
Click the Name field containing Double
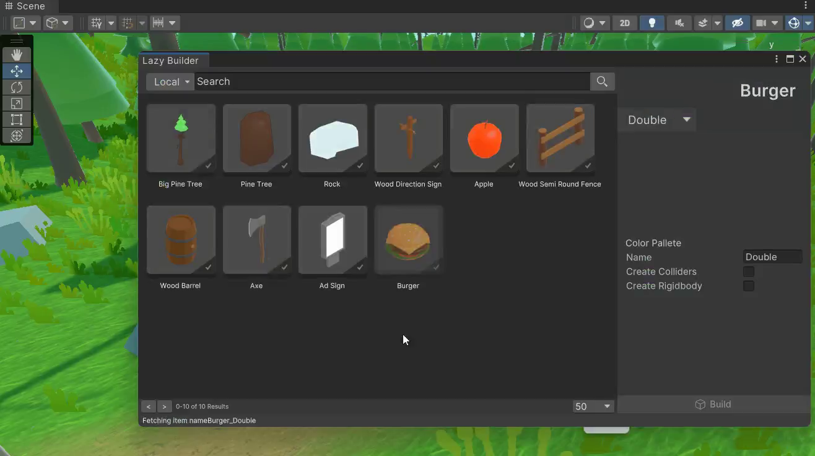[x=772, y=256]
